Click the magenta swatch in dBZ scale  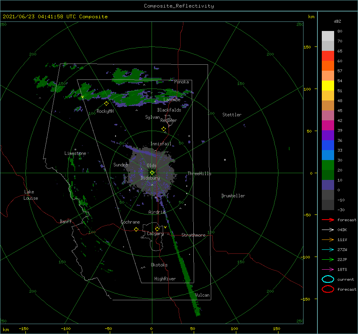328,125
